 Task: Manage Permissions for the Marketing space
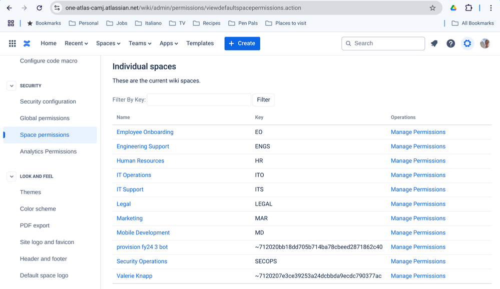pyautogui.click(x=418, y=218)
